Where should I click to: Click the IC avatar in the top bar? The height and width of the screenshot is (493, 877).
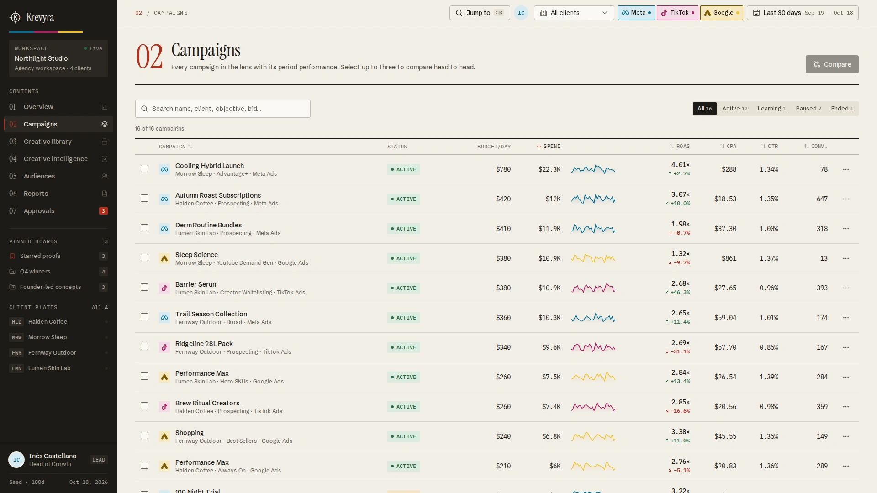click(521, 13)
